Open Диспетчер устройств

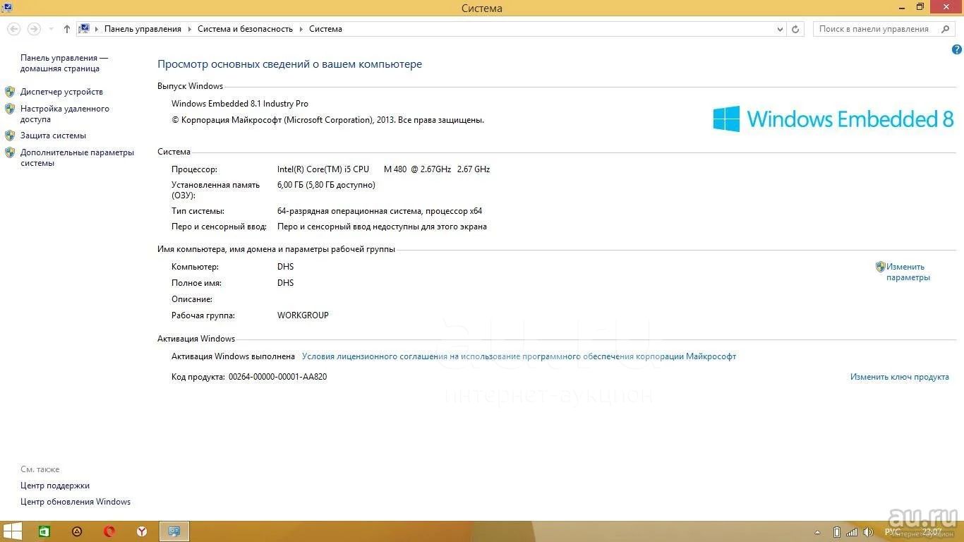point(61,92)
